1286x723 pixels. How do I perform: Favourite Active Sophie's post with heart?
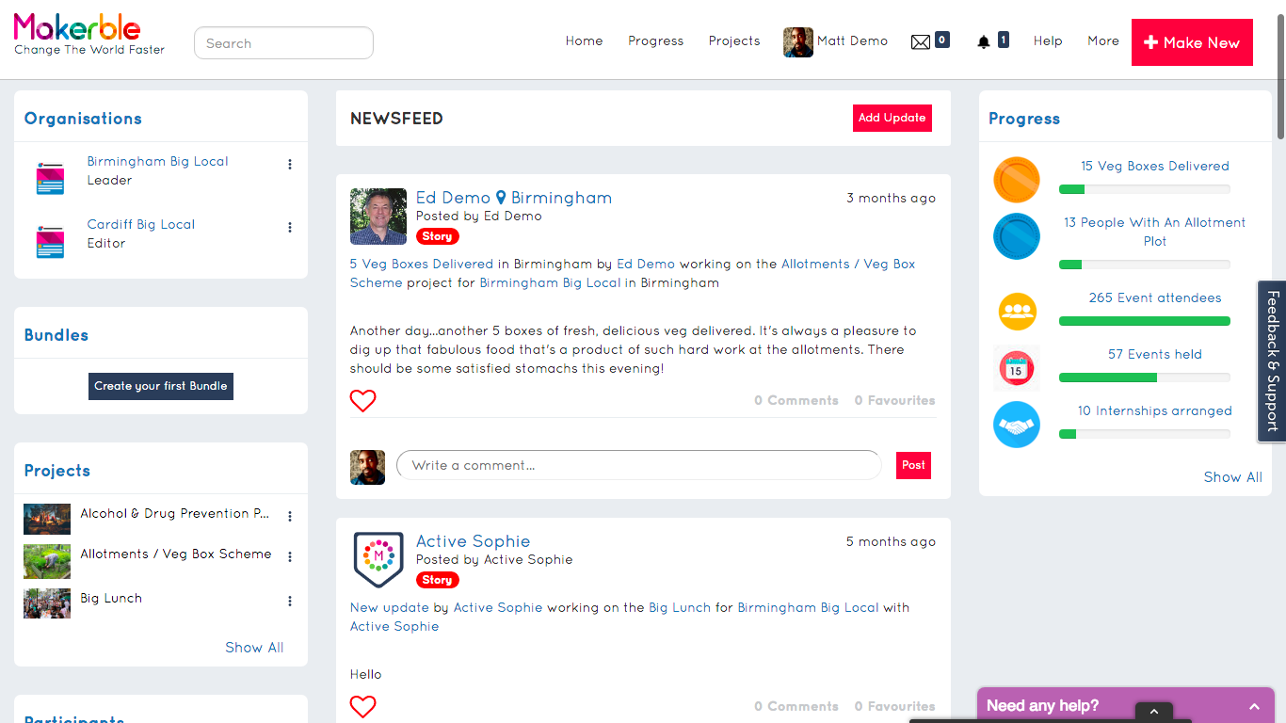click(x=362, y=706)
